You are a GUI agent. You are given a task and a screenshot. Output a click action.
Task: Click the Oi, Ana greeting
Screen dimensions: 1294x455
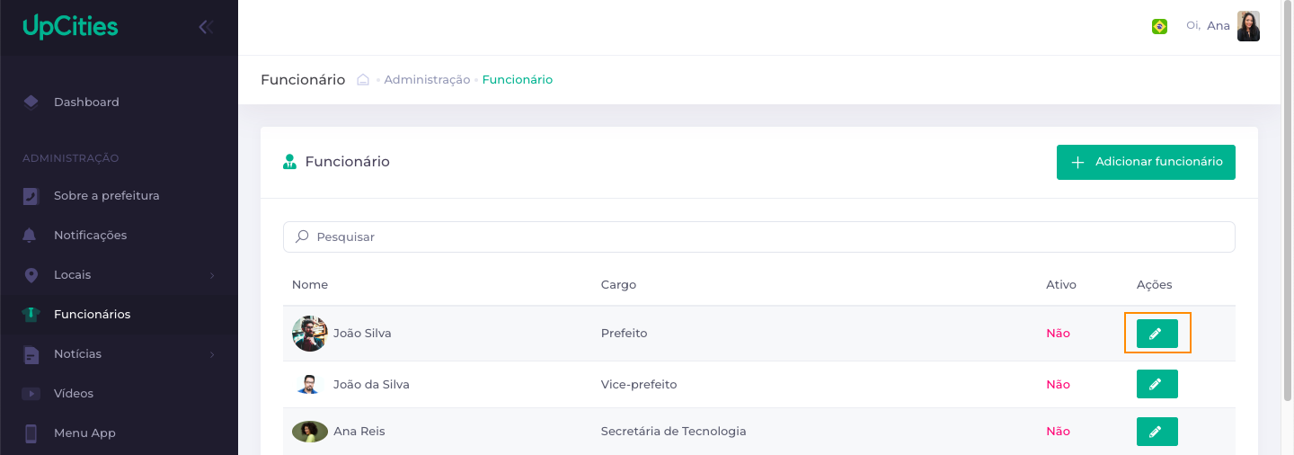pos(1209,26)
